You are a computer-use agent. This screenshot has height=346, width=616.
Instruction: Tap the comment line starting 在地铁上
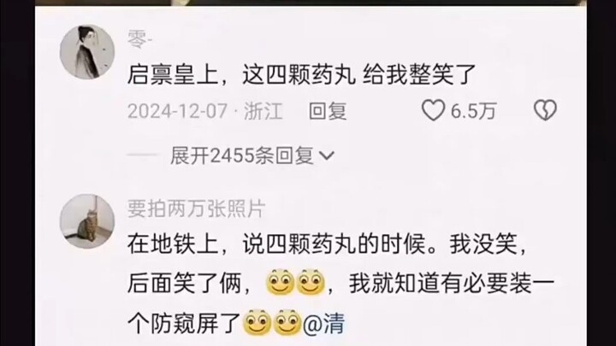click(x=327, y=244)
